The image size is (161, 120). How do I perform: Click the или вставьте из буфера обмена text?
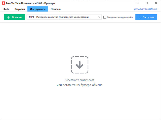[x=79, y=85]
